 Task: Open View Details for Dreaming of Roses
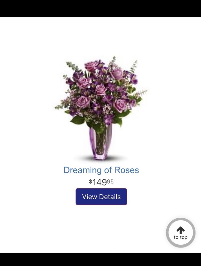[101, 197]
